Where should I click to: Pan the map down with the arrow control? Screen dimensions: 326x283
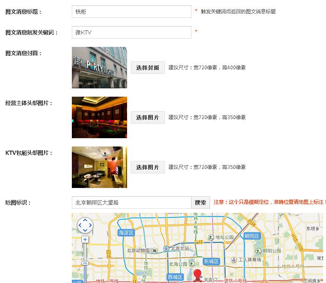click(x=85, y=230)
